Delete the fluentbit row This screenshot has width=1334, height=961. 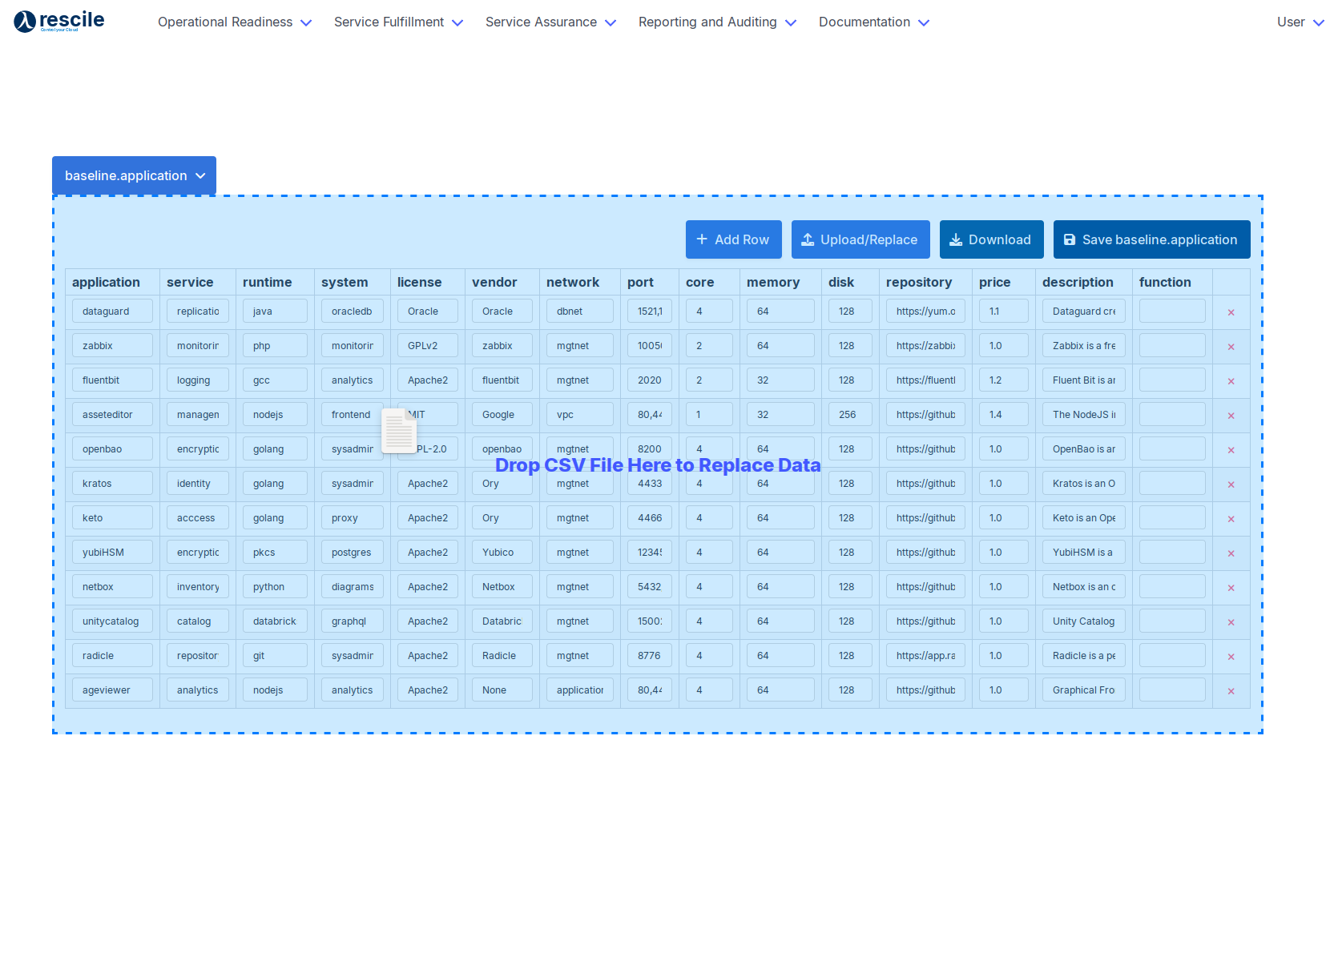[1231, 381]
